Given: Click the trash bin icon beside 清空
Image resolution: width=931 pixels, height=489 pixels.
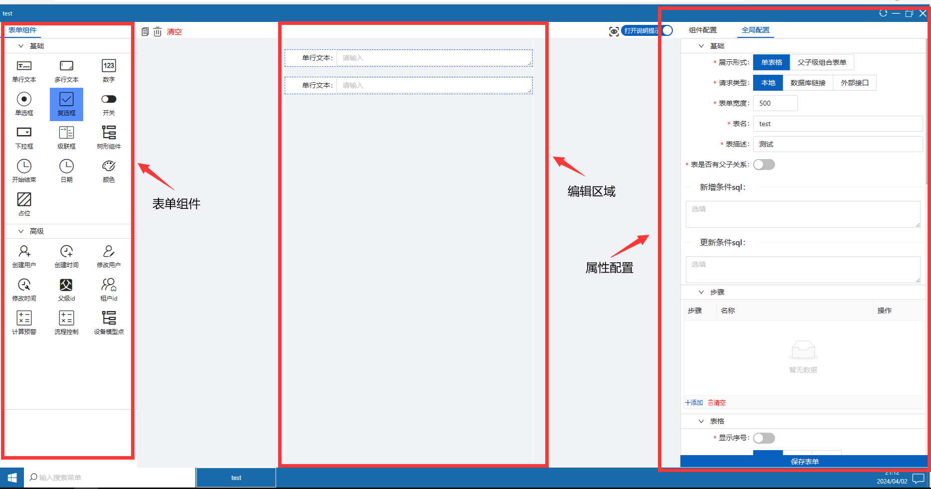Looking at the screenshot, I should click(x=157, y=31).
